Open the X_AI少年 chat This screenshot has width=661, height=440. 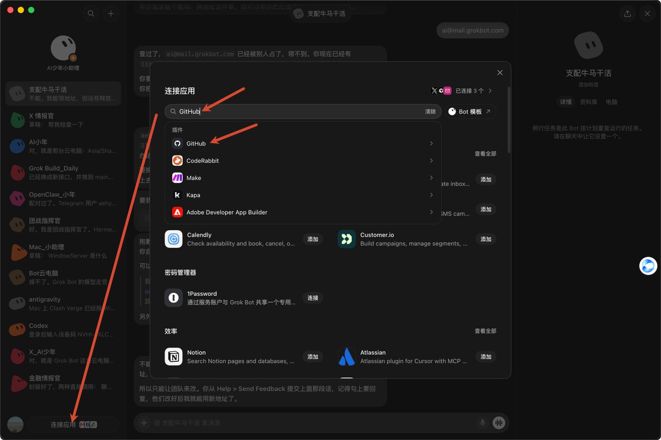(63, 356)
